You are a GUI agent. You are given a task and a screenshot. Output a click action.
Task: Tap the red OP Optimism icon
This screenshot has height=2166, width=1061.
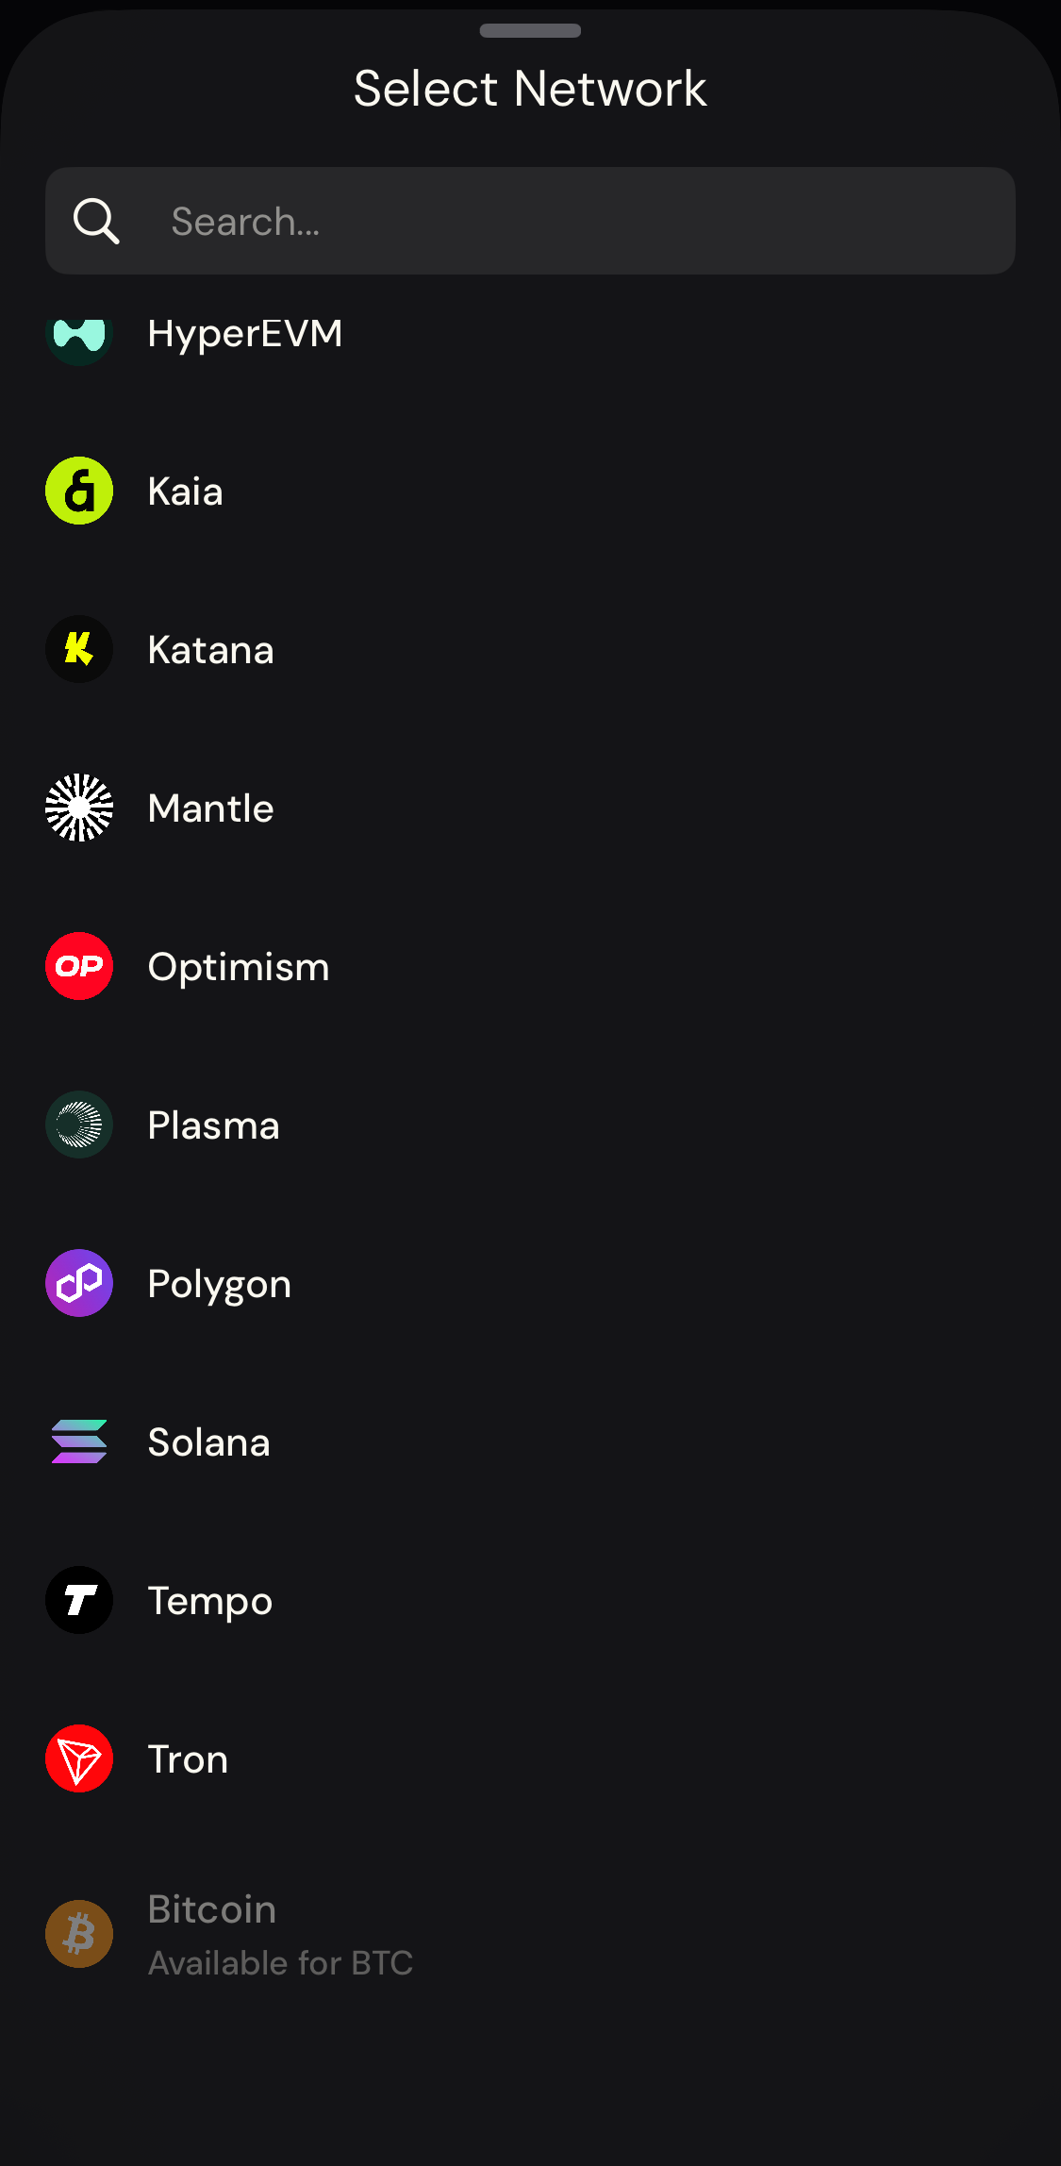point(79,966)
